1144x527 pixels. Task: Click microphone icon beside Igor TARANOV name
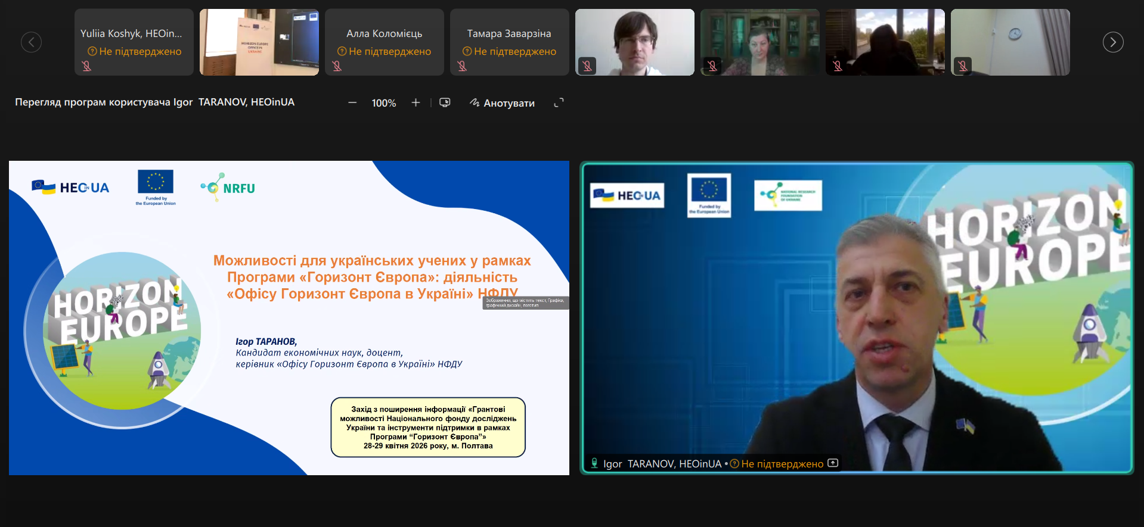click(x=594, y=463)
